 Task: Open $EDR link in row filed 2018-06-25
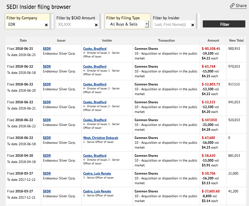(x=47, y=49)
